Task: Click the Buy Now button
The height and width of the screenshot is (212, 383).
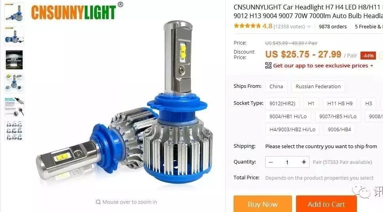Action: click(x=262, y=204)
